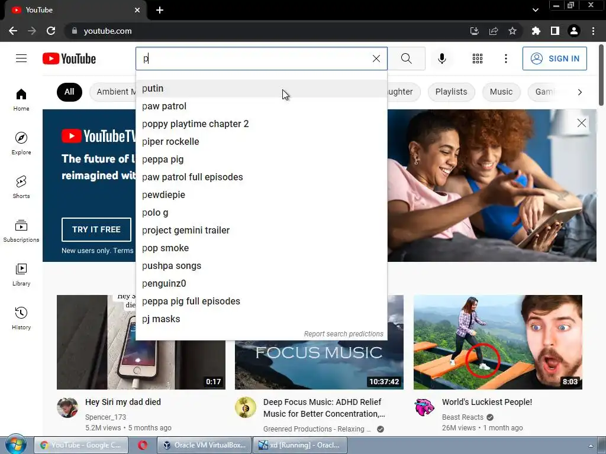Viewport: 606px width, 454px height.
Task: Toggle the Chrome side panel icon
Action: coord(555,31)
